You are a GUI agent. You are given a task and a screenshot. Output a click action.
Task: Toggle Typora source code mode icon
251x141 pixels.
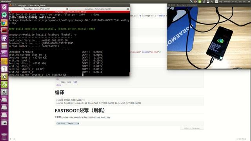click(15, 139)
